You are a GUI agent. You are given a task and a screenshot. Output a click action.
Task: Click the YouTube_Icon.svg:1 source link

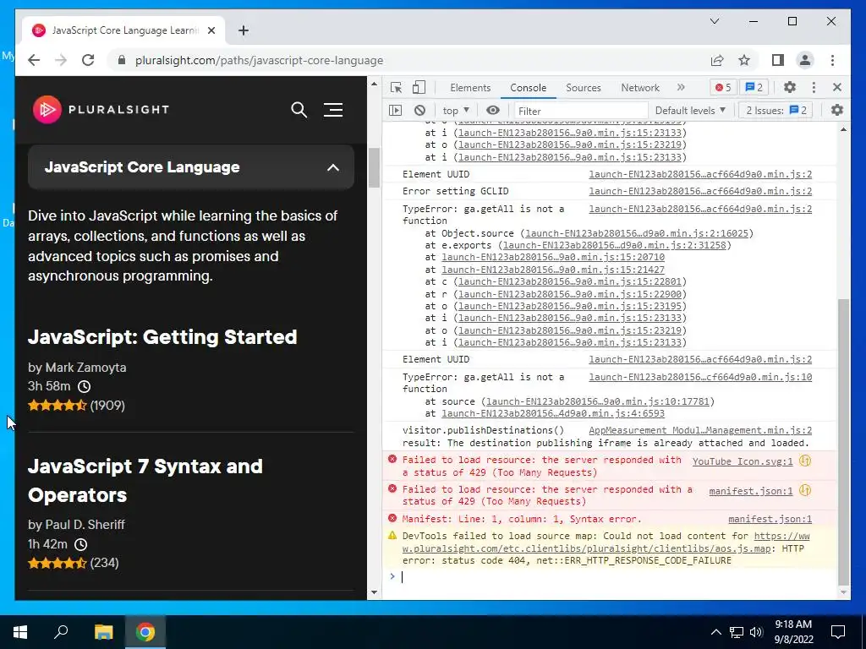coord(743,461)
